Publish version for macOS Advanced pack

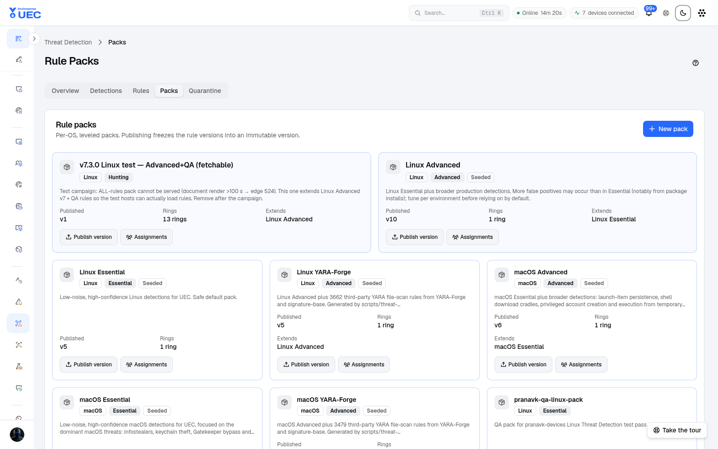[523, 365]
